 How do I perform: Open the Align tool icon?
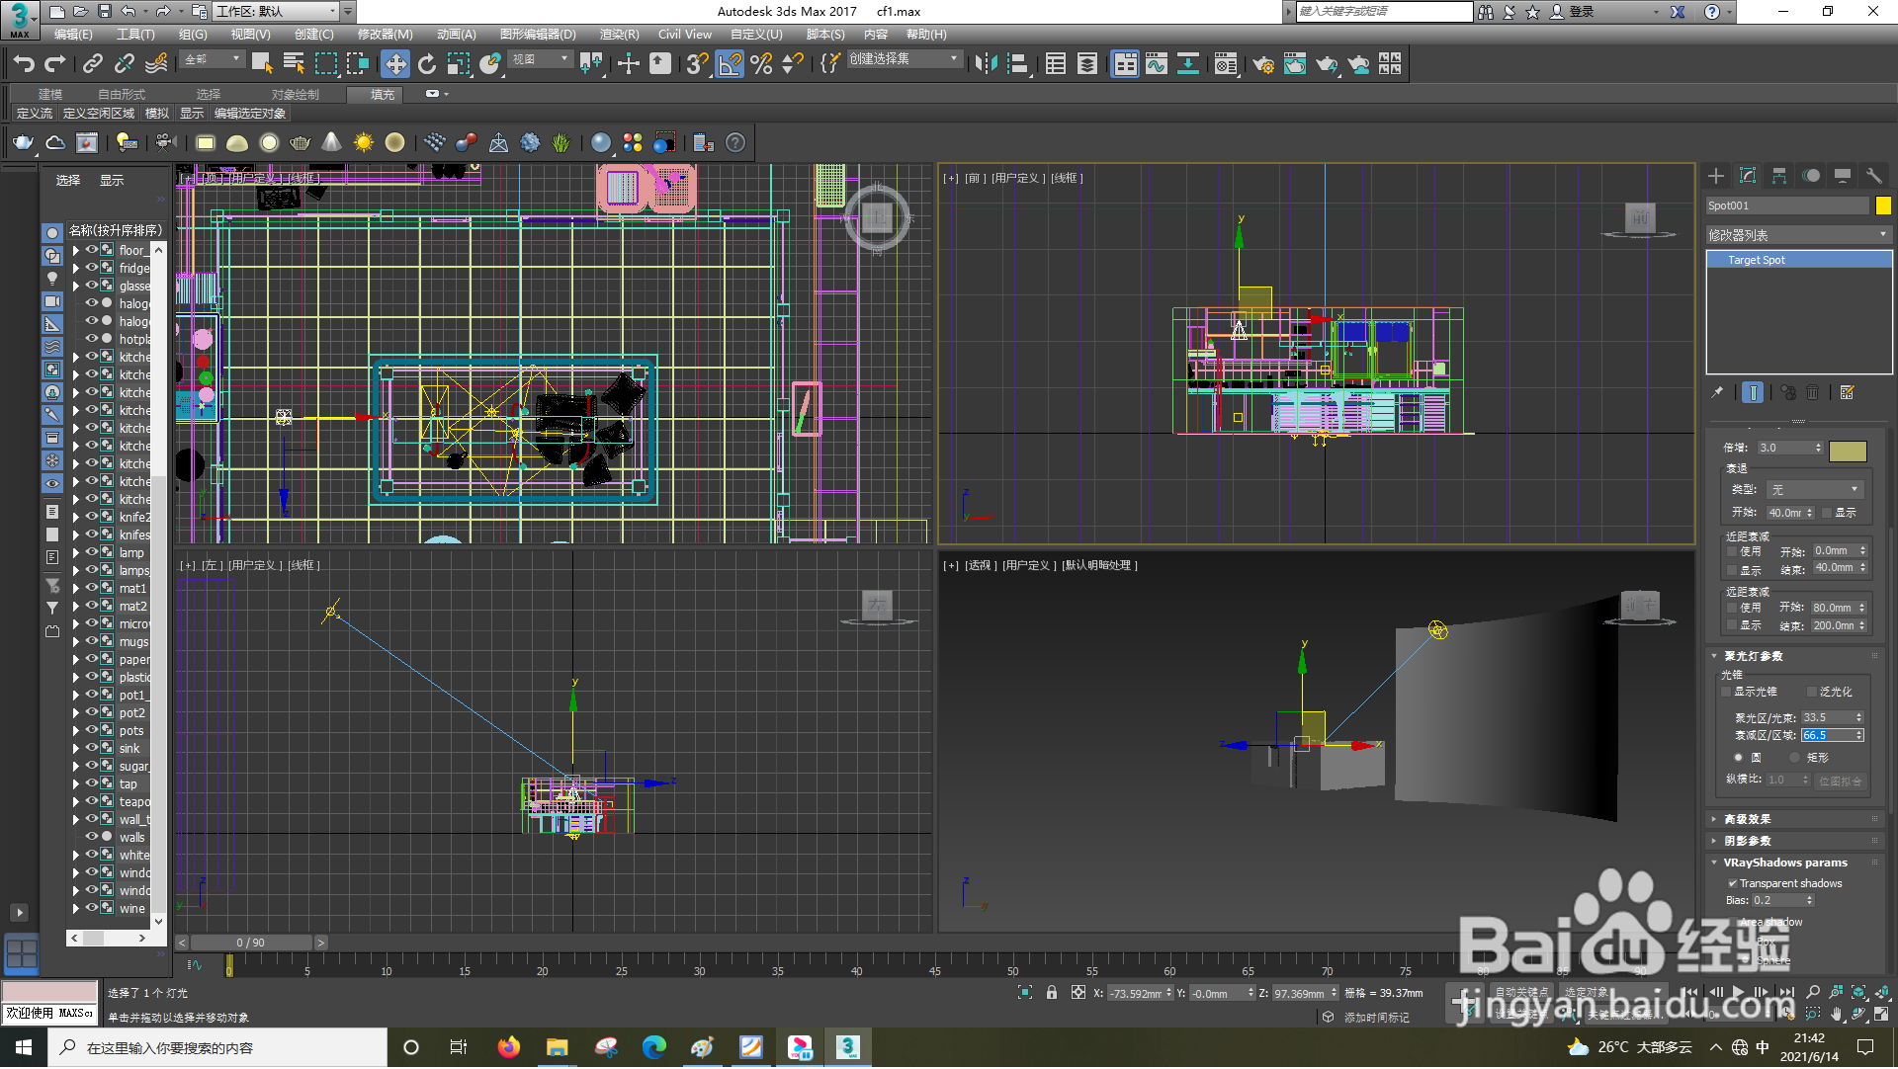1018,63
